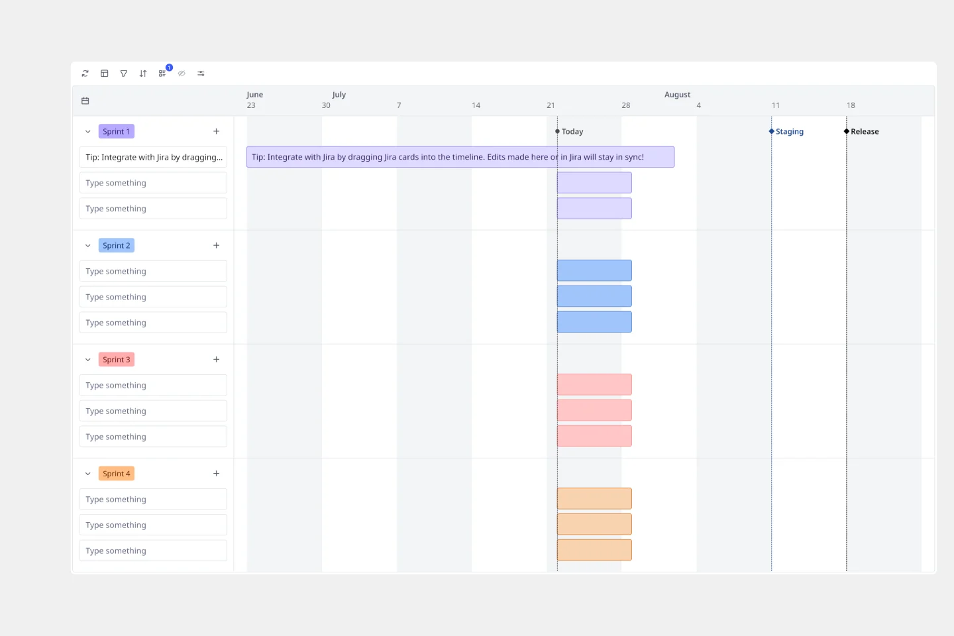Click the second 'Type something' field under Sprint 3
954x636 pixels.
[153, 411]
